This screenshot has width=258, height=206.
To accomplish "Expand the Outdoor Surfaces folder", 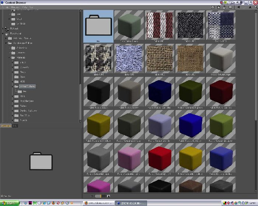I will (x=13, y=111).
